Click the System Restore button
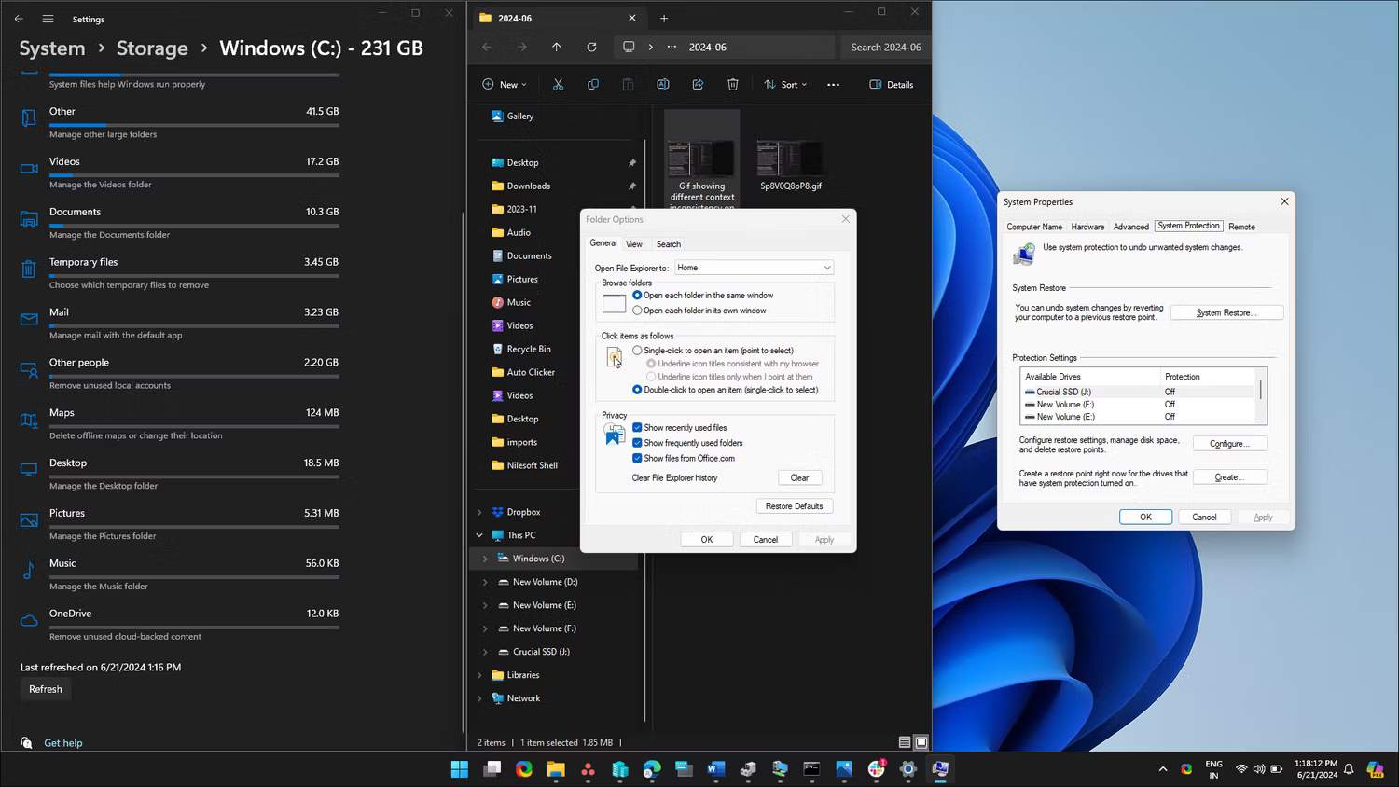This screenshot has height=787, width=1399. pos(1226,312)
